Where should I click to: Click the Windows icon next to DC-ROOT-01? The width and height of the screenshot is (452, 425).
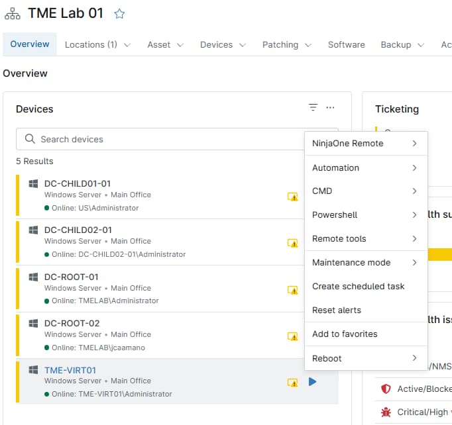coord(33,277)
